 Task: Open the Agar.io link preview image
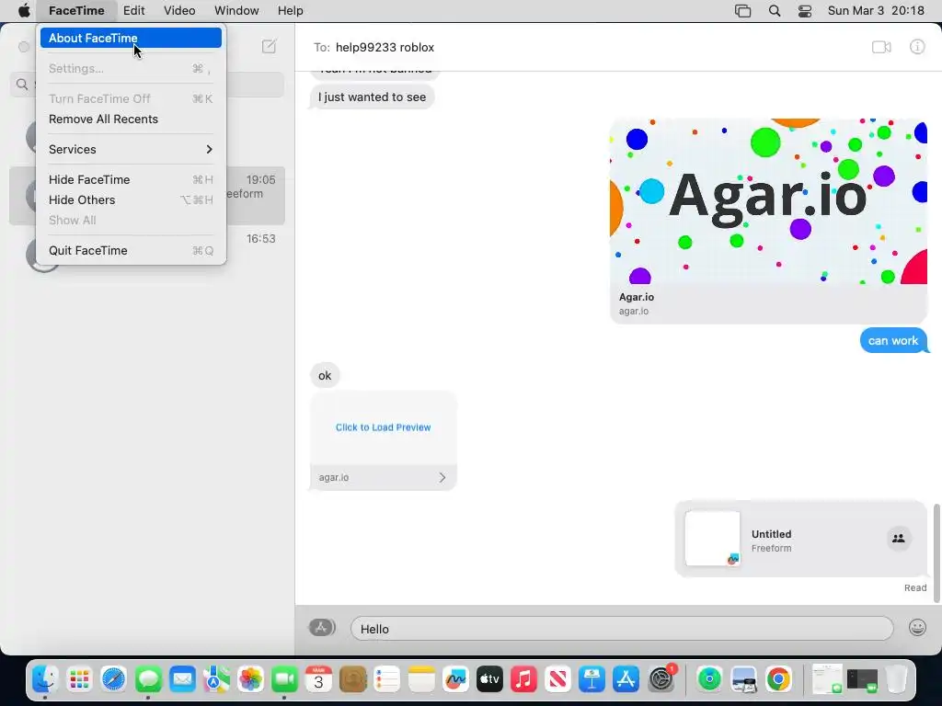pyautogui.click(x=768, y=201)
